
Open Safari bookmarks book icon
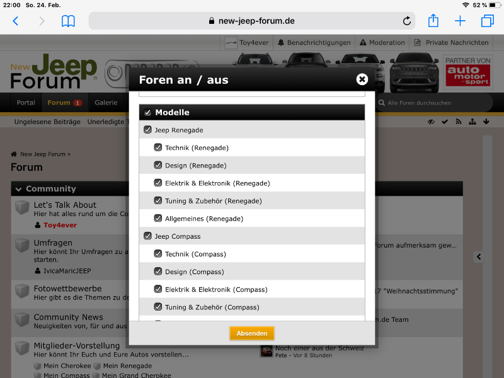point(68,21)
